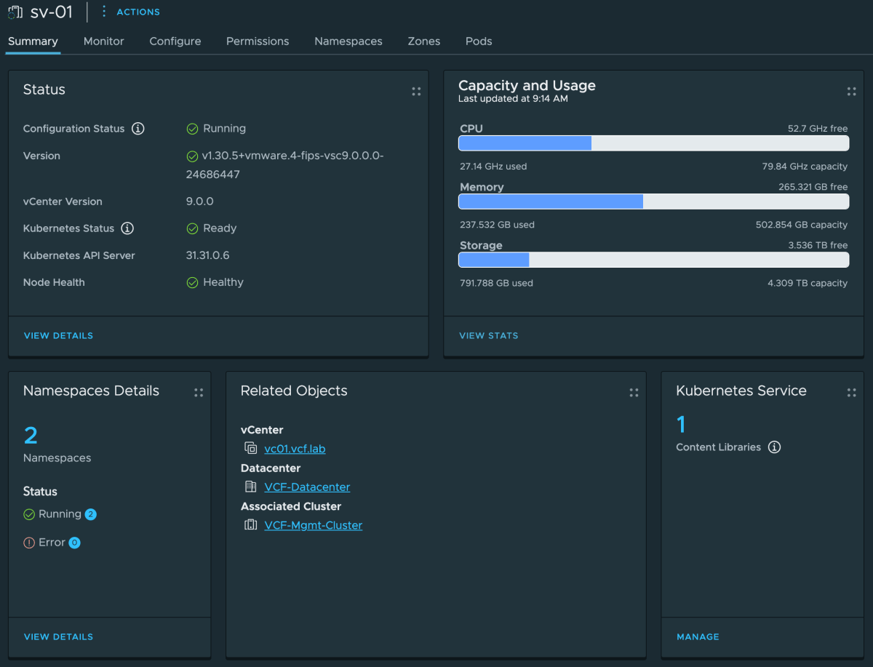Click the grip icon on Capacity and Usage card

pyautogui.click(x=851, y=92)
